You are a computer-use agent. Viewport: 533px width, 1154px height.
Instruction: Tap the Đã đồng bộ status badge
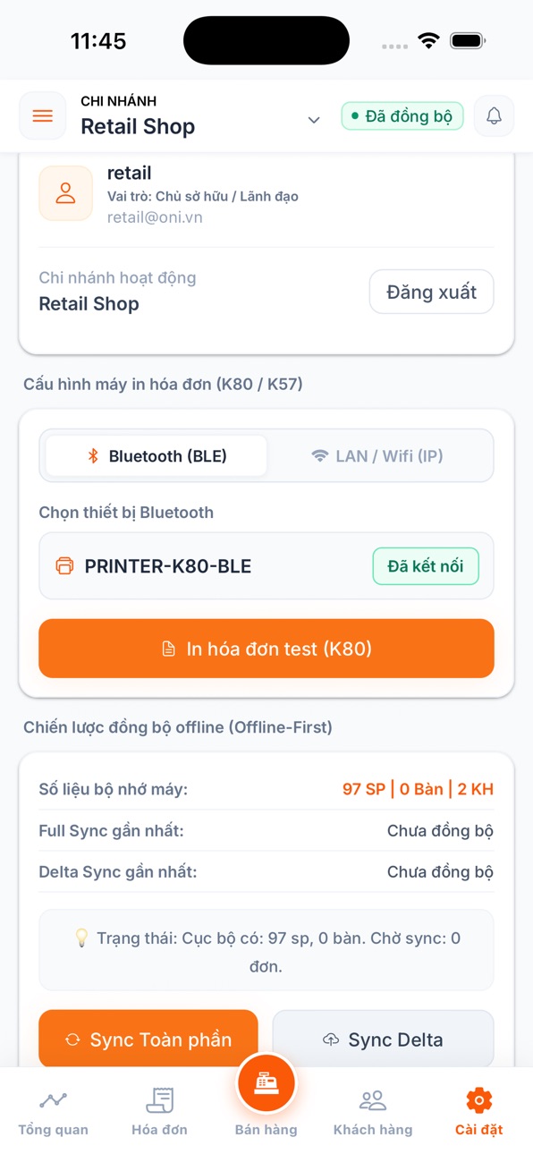click(x=402, y=116)
